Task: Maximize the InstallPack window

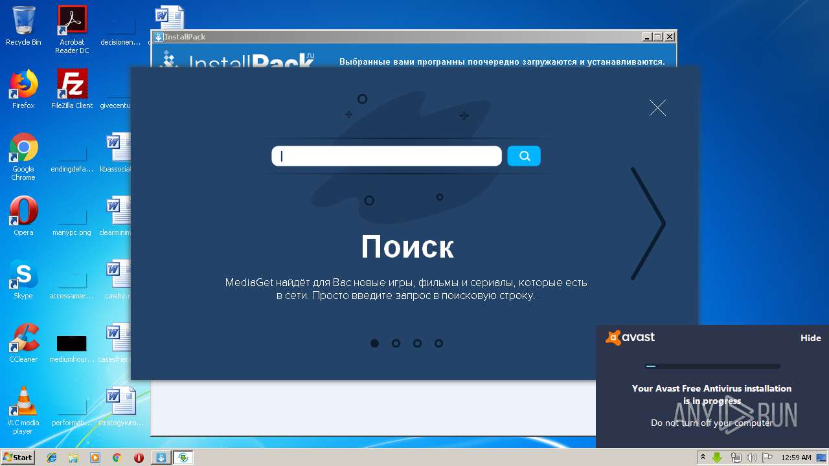Action: (x=658, y=37)
